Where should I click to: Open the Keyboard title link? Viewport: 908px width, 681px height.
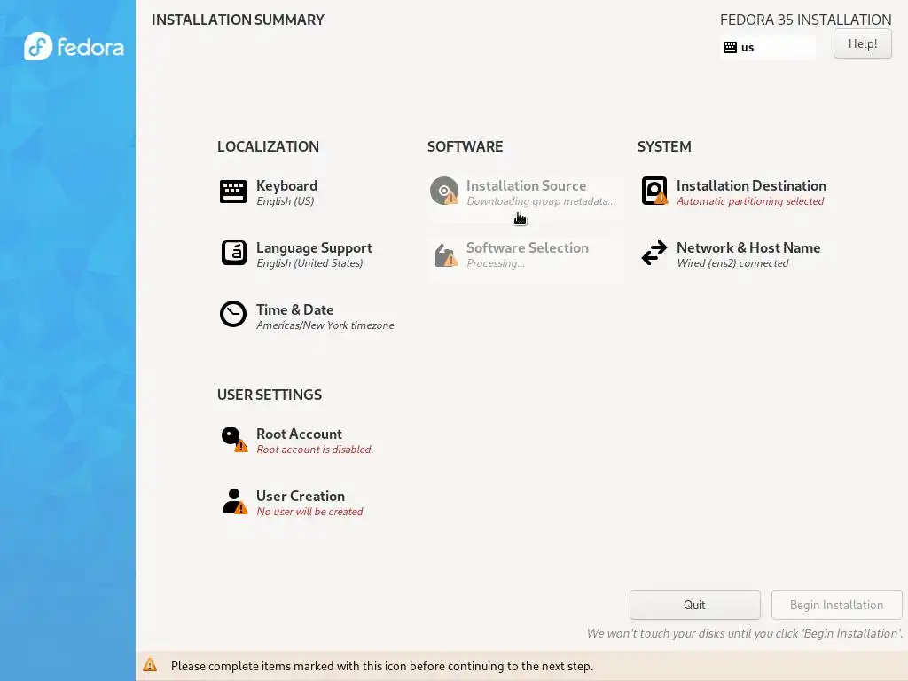click(286, 186)
